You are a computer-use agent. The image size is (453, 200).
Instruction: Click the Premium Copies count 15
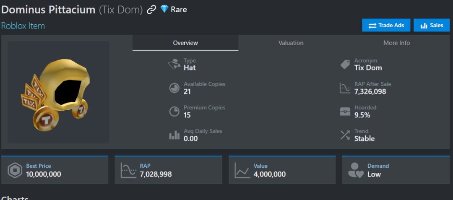coord(187,115)
